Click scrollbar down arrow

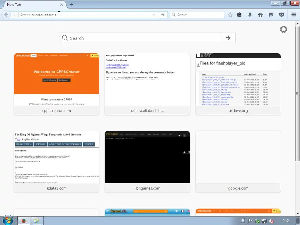[297, 214]
